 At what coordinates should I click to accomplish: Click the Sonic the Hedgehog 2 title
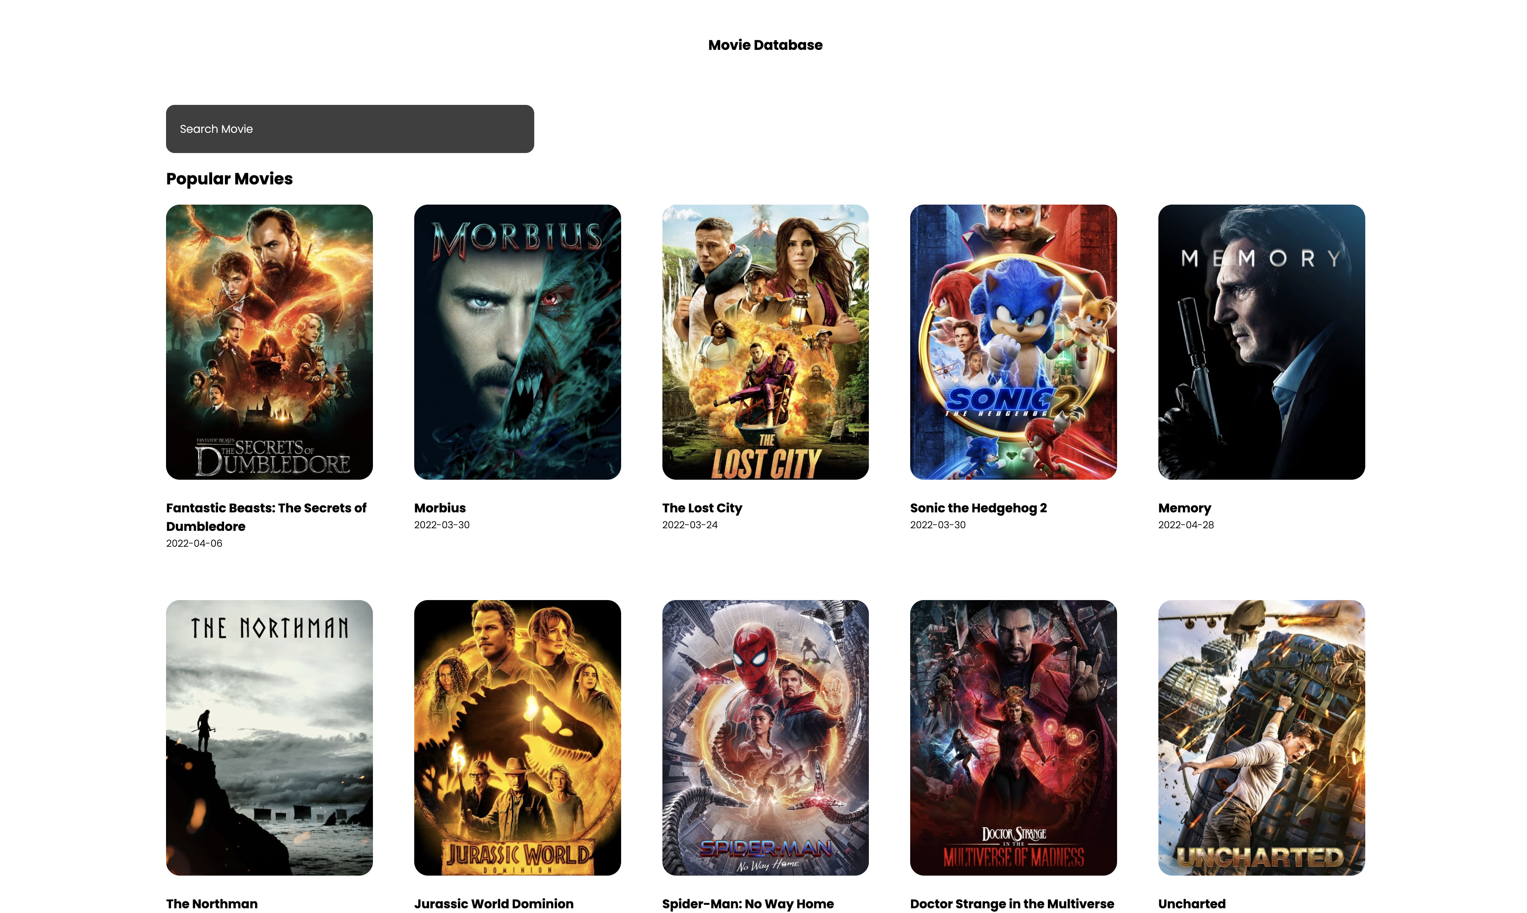[x=978, y=508]
